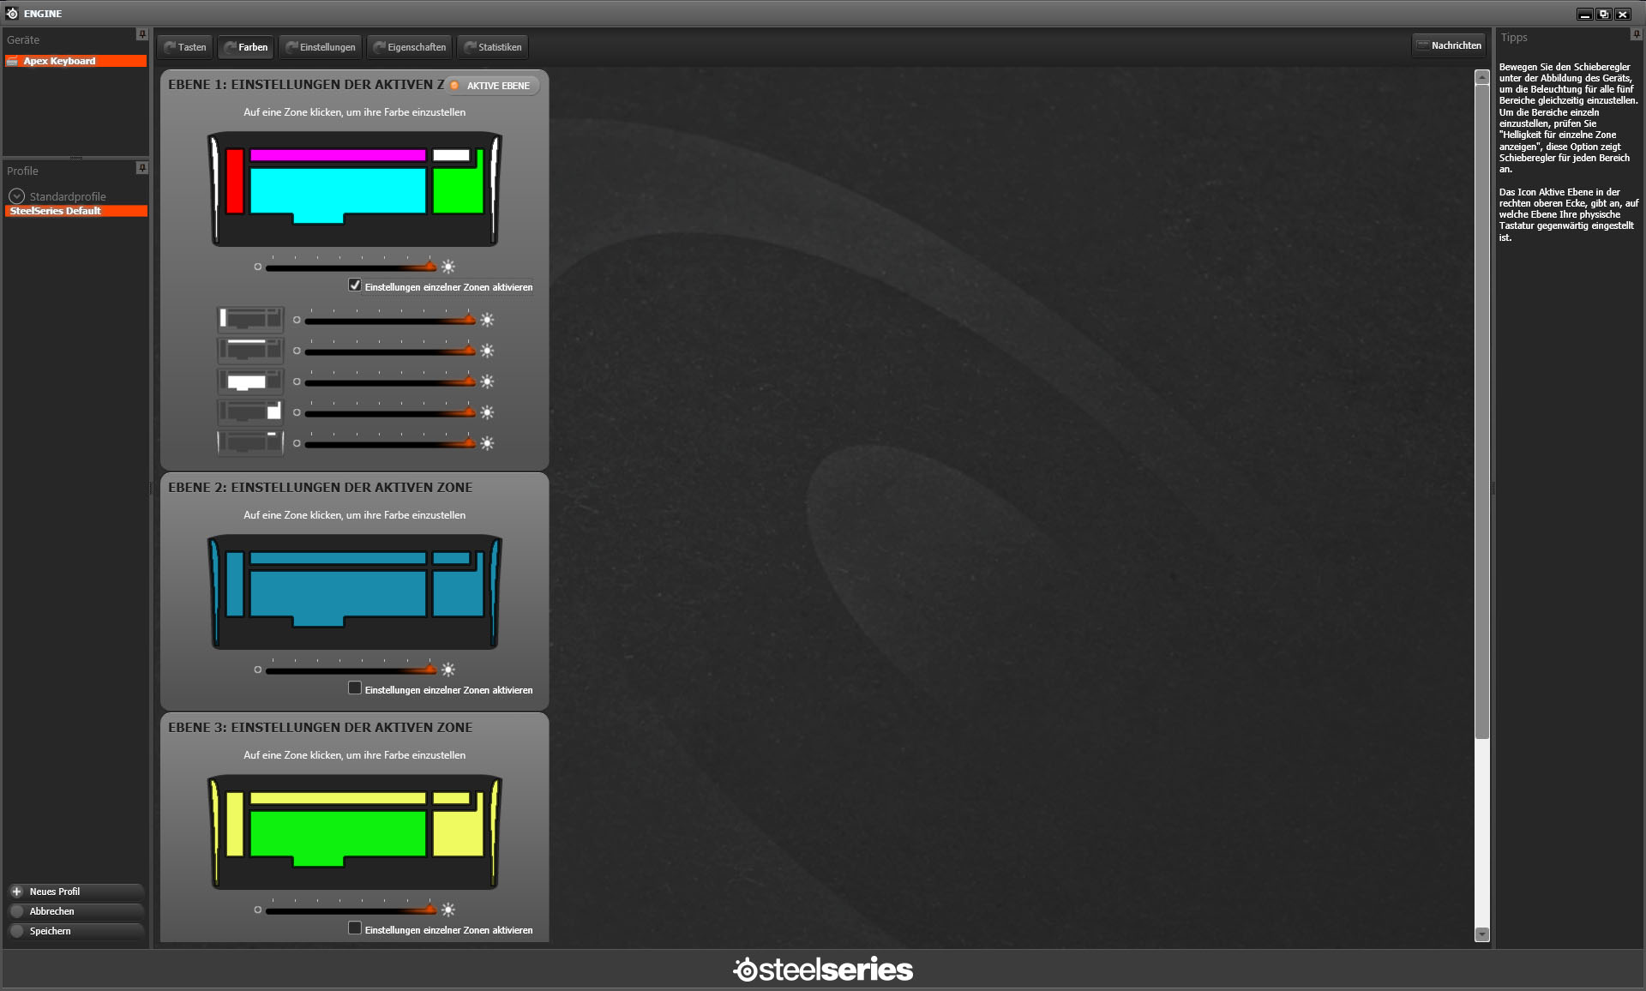Adjust the left-column zone brightness slider
This screenshot has height=991, width=1646.
(x=390, y=320)
